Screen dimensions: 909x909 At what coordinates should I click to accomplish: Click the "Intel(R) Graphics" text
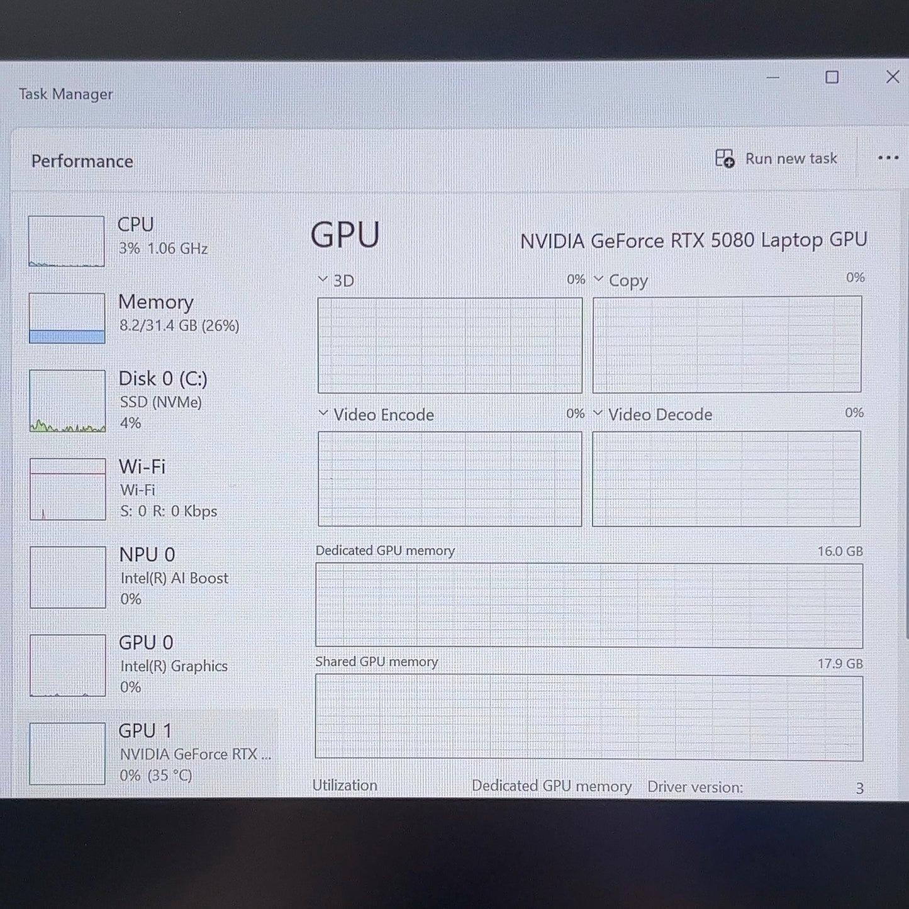[174, 666]
